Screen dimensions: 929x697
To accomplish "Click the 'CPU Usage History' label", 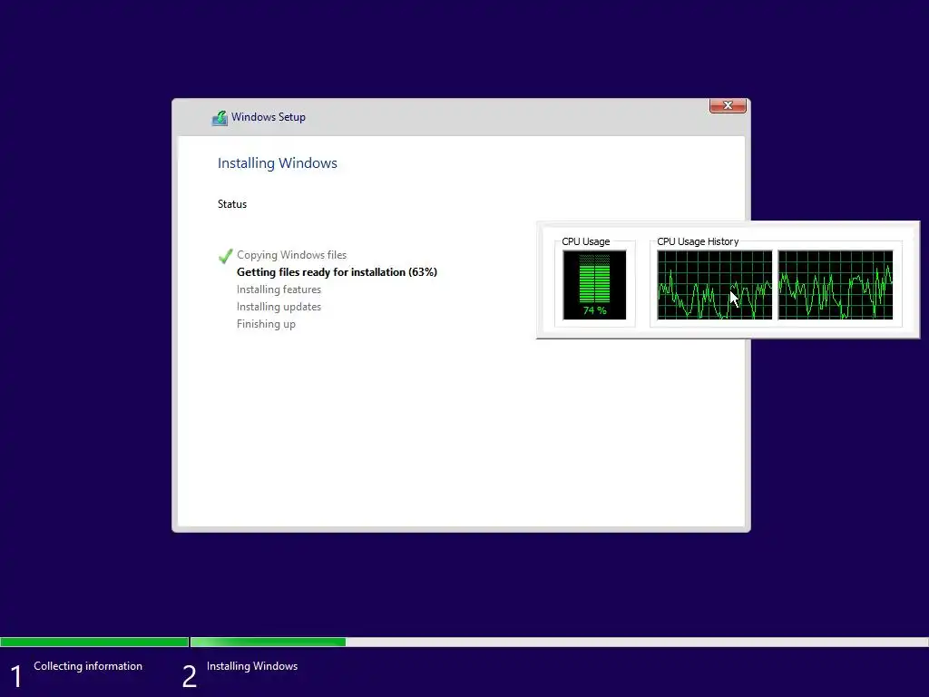I will pyautogui.click(x=698, y=241).
